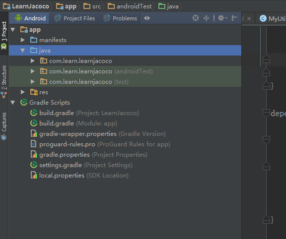Image resolution: width=286 pixels, height=239 pixels.
Task: Expand first com.learn.learnjacoco package
Action: point(33,61)
